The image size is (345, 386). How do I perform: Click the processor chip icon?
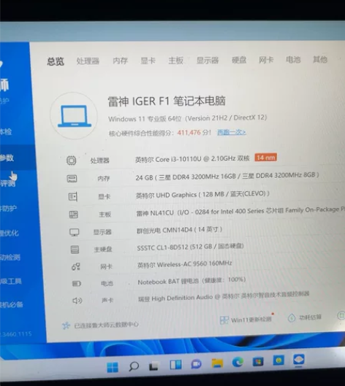pos(72,161)
